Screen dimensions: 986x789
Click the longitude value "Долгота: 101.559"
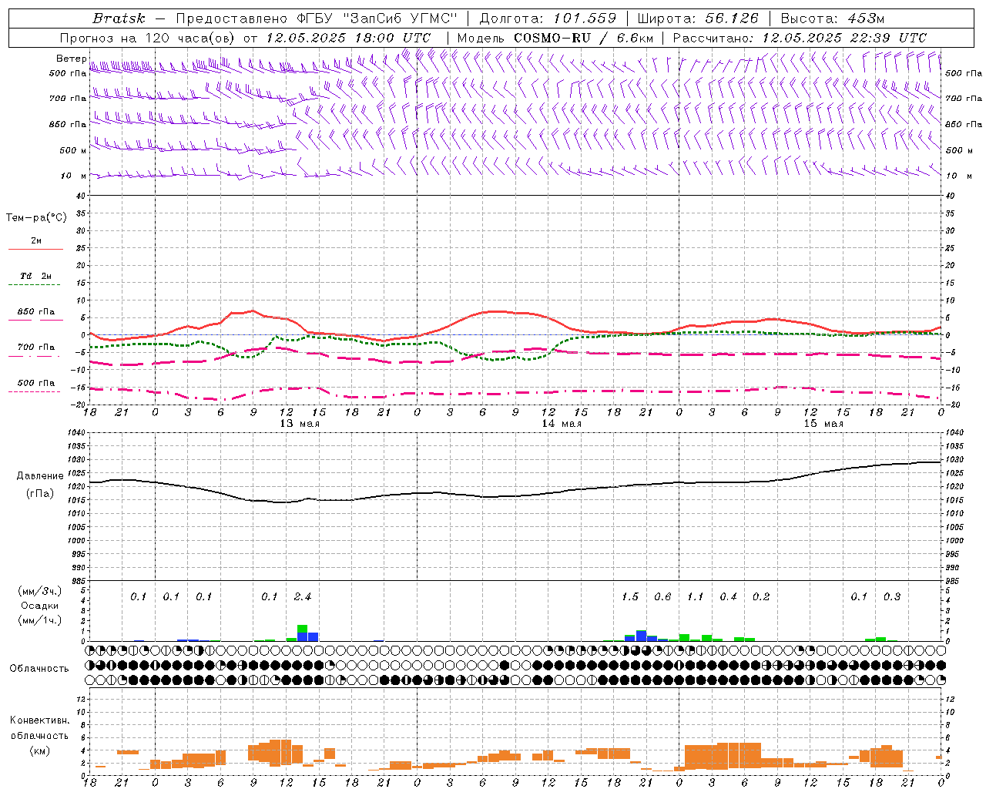pos(548,18)
